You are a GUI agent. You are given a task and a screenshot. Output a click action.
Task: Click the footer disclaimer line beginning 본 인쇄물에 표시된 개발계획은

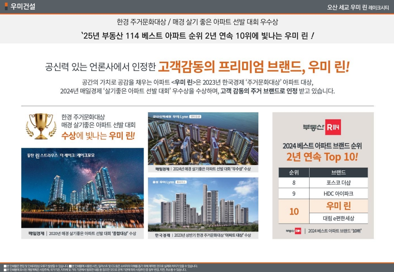pyautogui.click(x=95, y=270)
